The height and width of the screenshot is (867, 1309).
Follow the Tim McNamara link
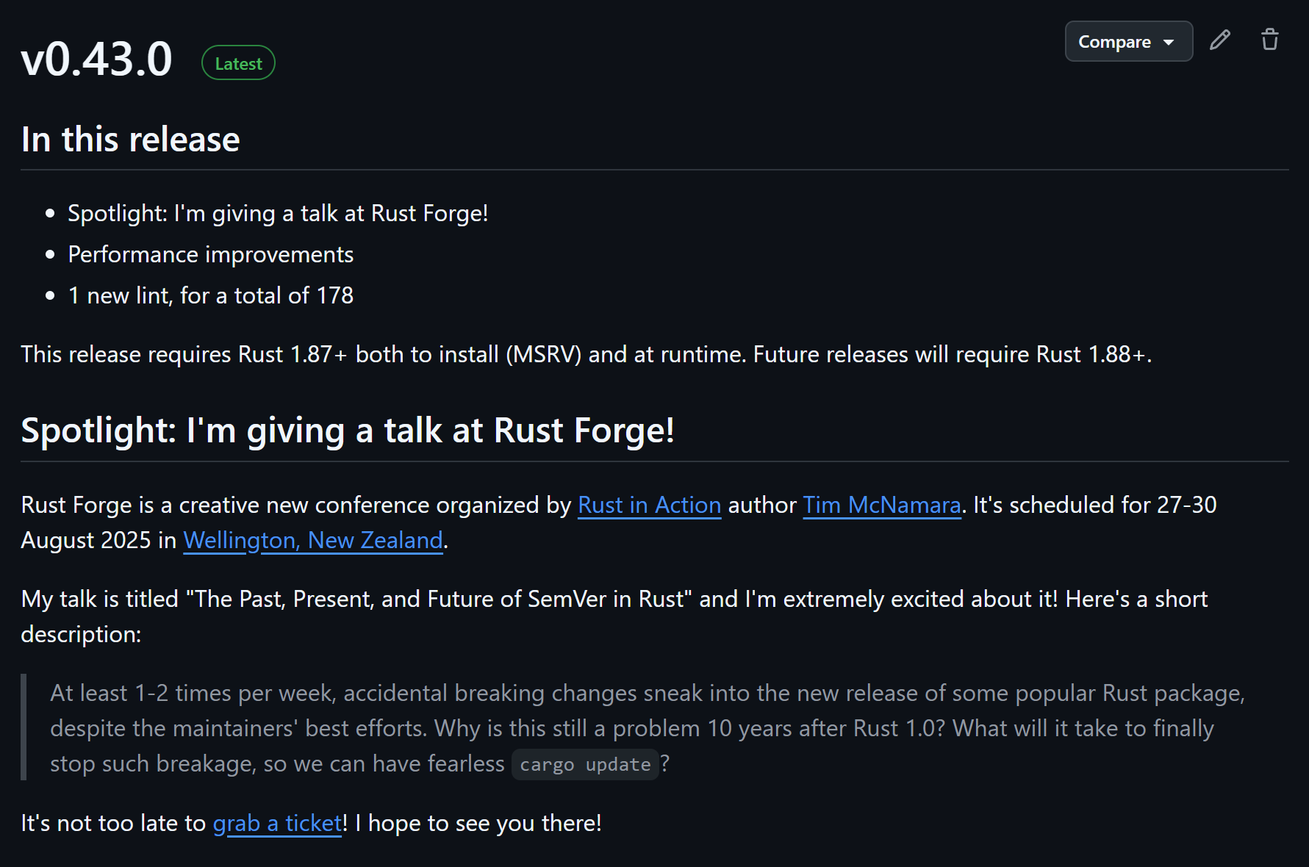pos(881,505)
